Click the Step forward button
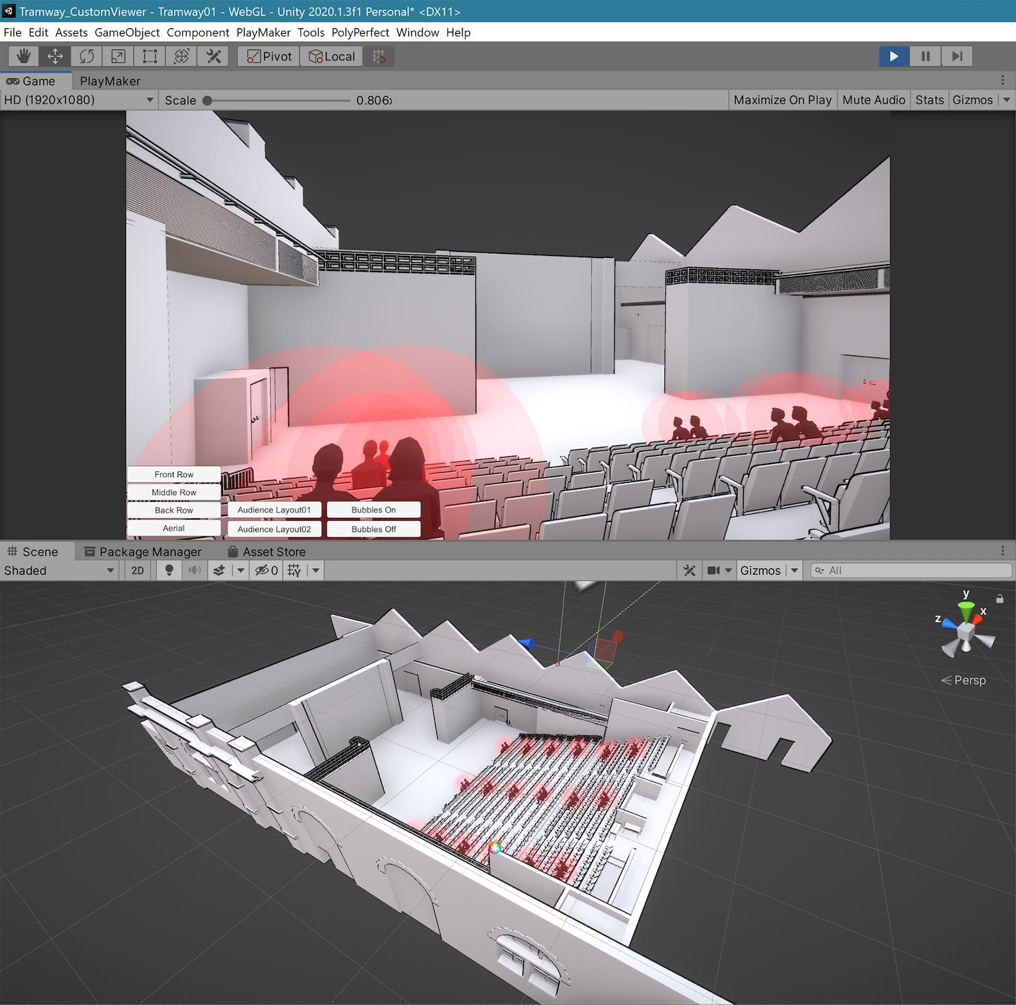 (956, 56)
